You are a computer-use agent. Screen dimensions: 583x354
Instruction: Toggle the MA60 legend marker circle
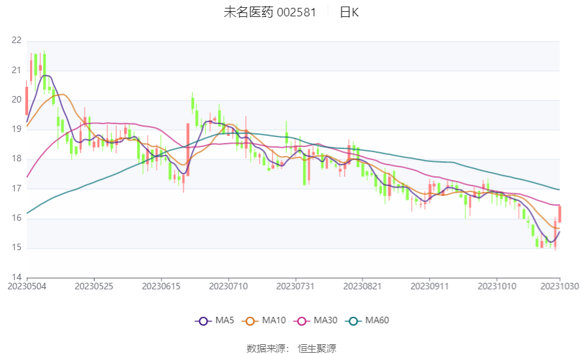(353, 321)
